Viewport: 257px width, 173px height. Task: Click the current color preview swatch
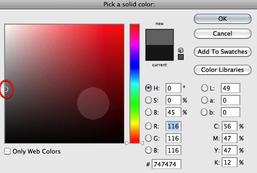[x=160, y=53]
